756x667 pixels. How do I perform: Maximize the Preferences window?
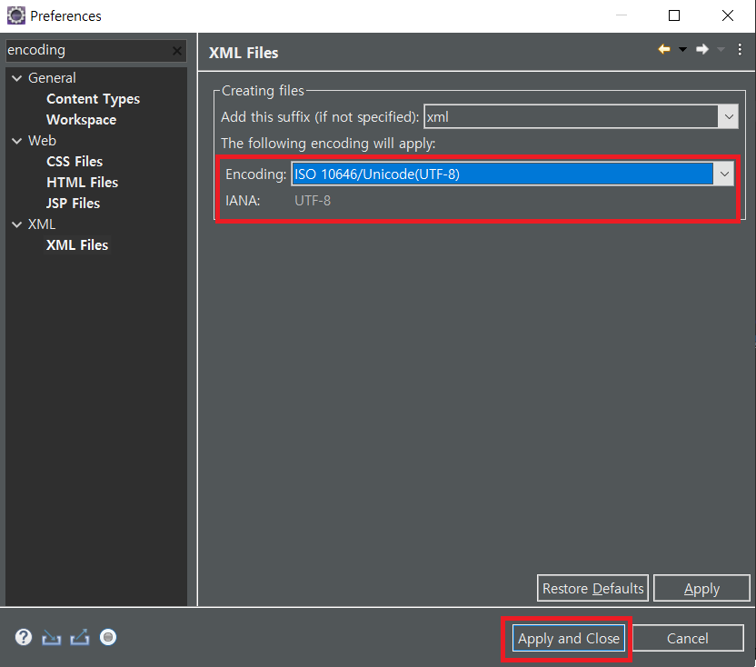pos(674,15)
